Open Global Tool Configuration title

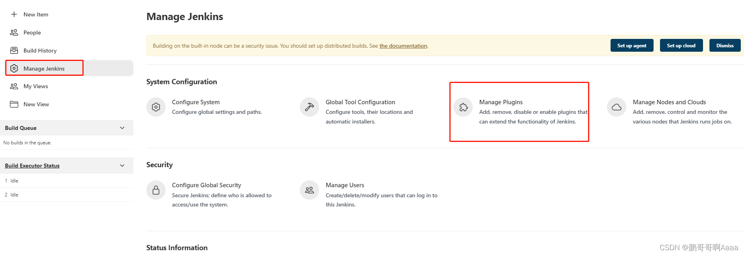360,102
